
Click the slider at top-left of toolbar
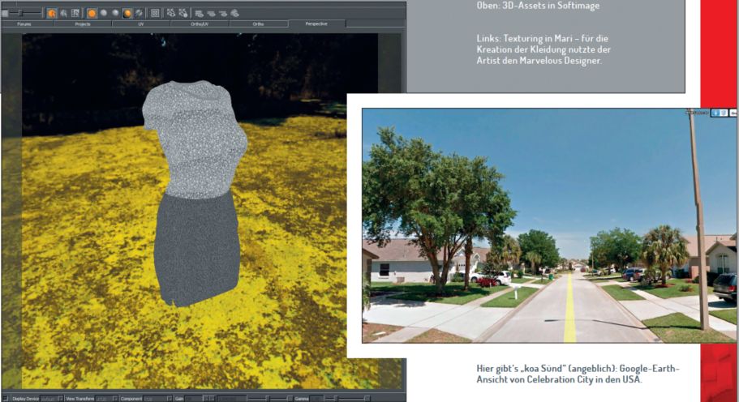(22, 13)
